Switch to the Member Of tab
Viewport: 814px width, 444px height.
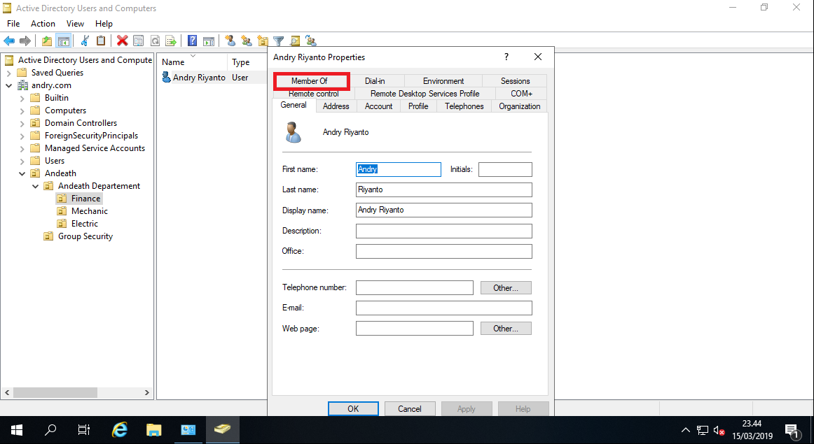tap(311, 80)
